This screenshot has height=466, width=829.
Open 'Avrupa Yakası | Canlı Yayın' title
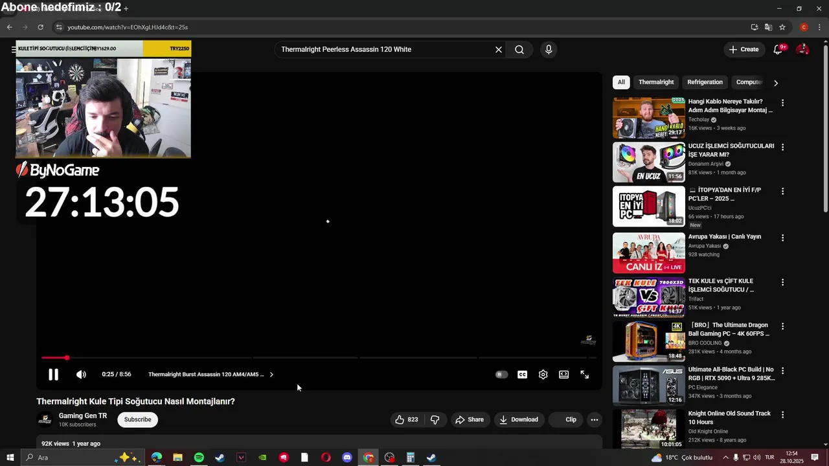[x=724, y=237]
